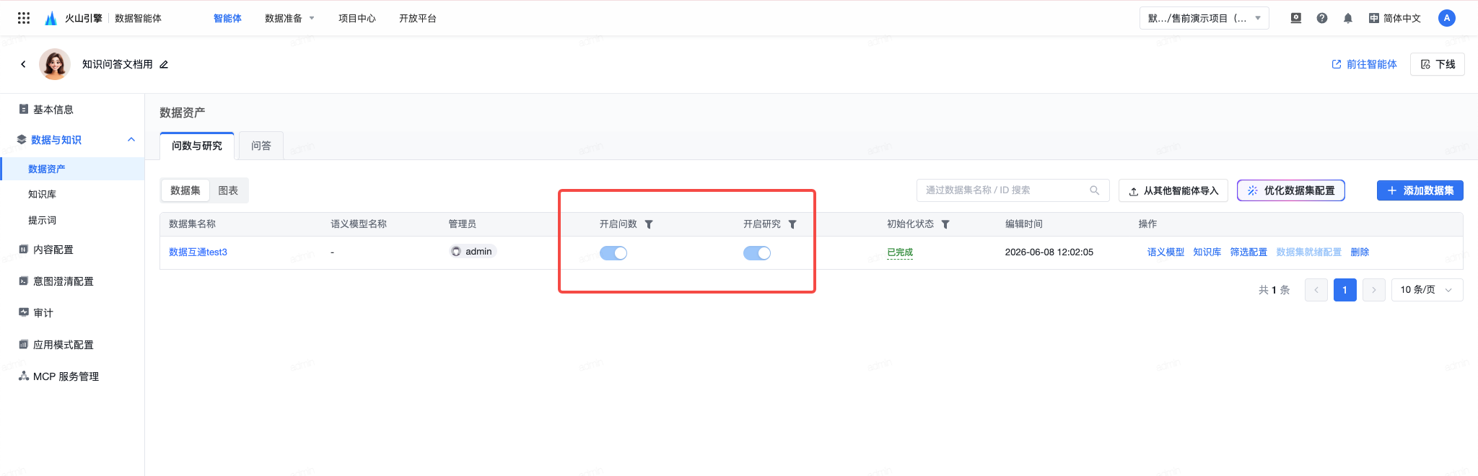Toggle 开启研究 for 数据互通test3
Screen dimensions: 1478x476
(757, 253)
